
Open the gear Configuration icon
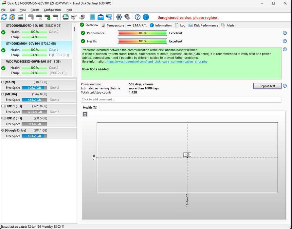tap(119, 17)
